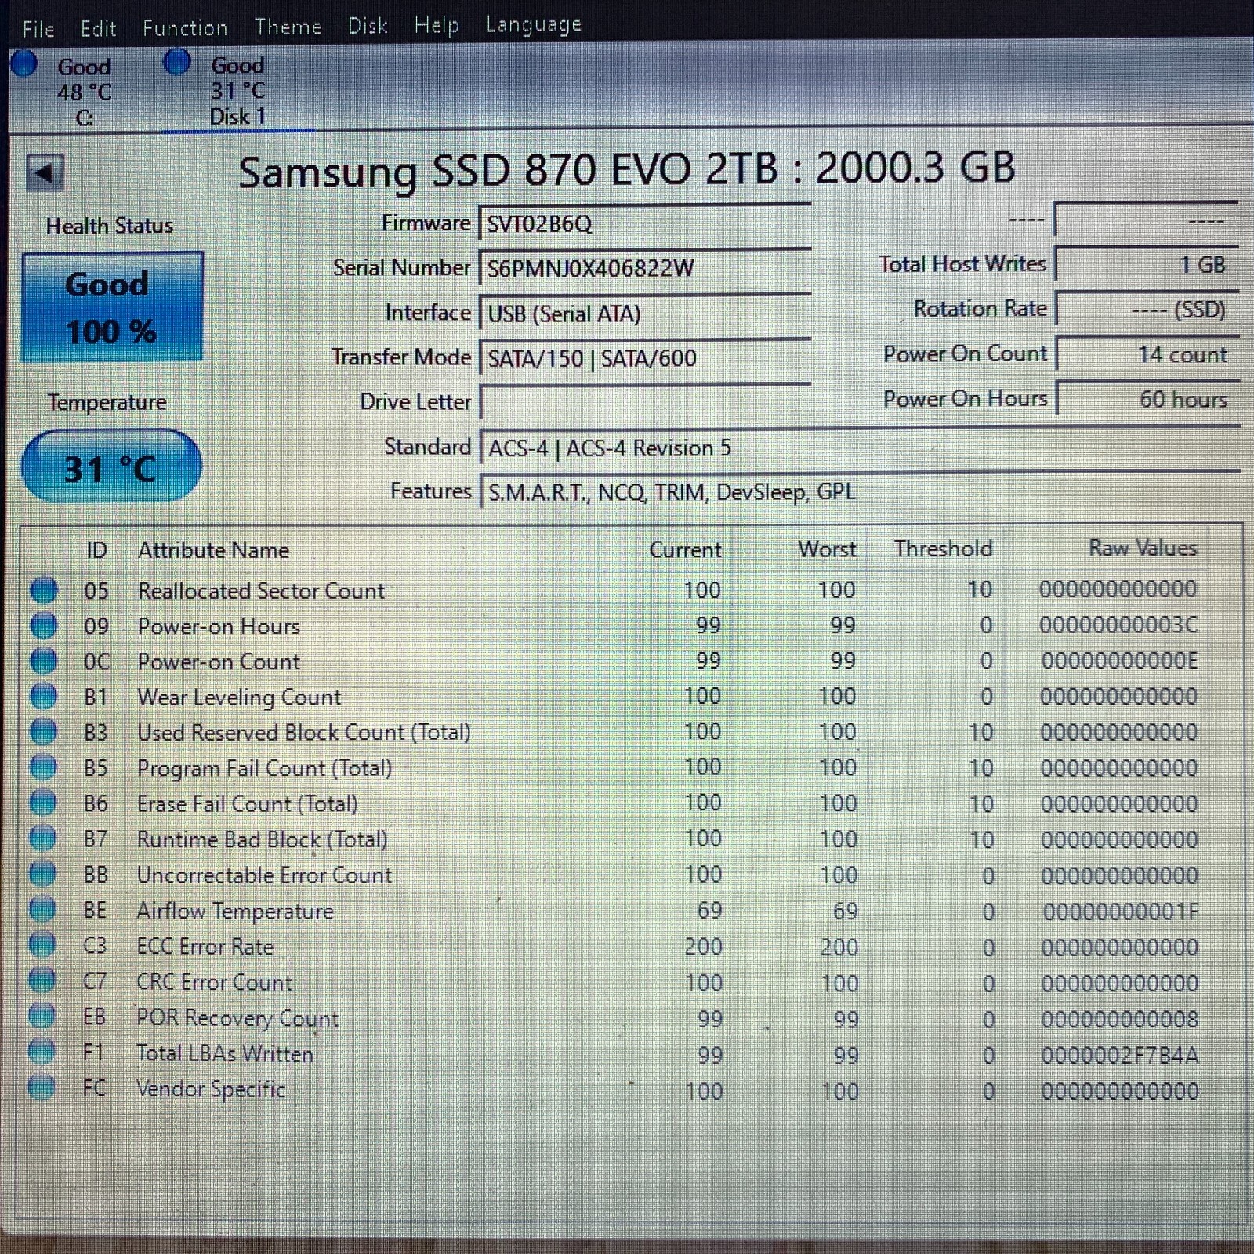The width and height of the screenshot is (1254, 1254).
Task: Click the empty Drive Letter field
Action: [x=644, y=403]
